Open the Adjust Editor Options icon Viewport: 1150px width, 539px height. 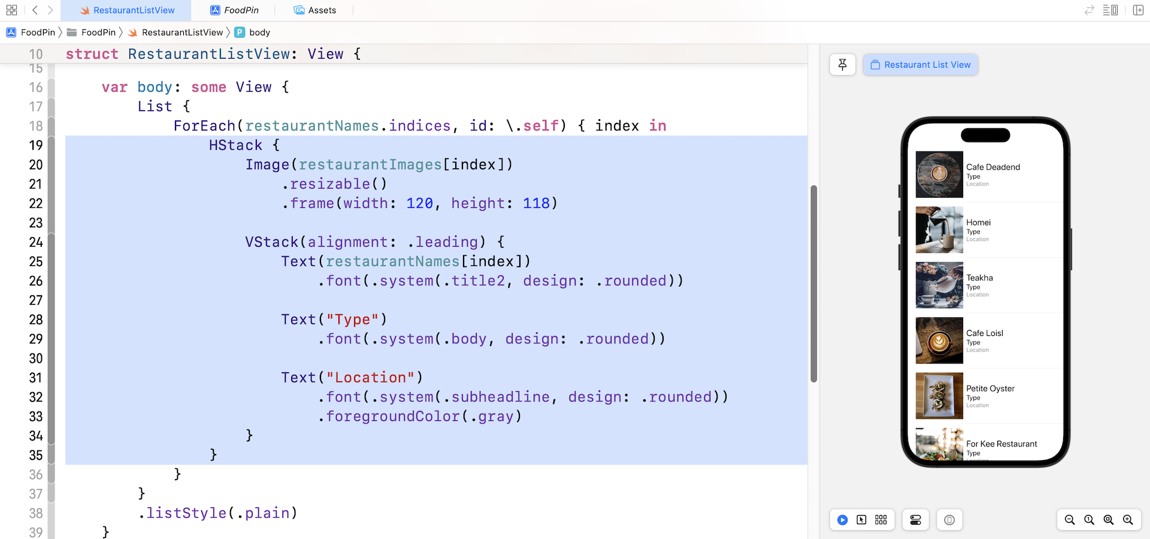(1111, 10)
